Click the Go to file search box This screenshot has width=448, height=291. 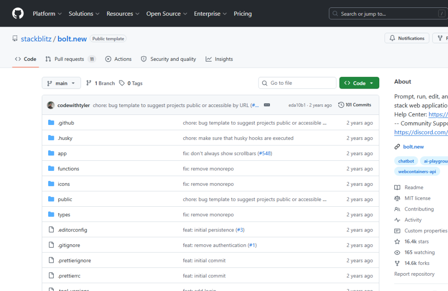[x=297, y=83]
